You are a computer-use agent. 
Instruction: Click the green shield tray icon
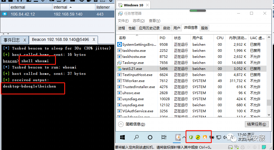(x=191, y=137)
